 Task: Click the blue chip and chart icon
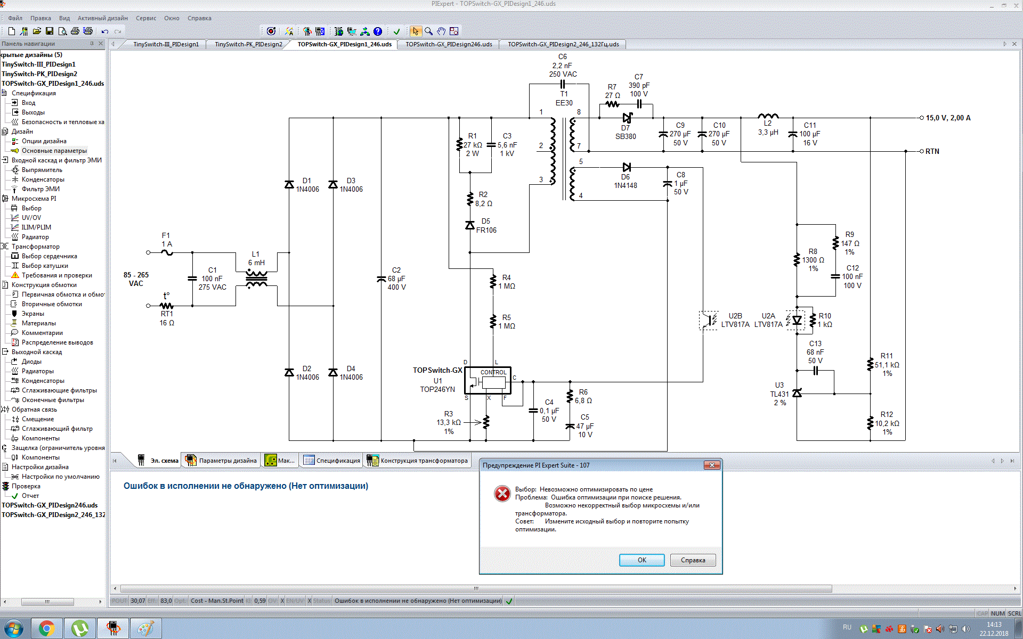coord(320,31)
